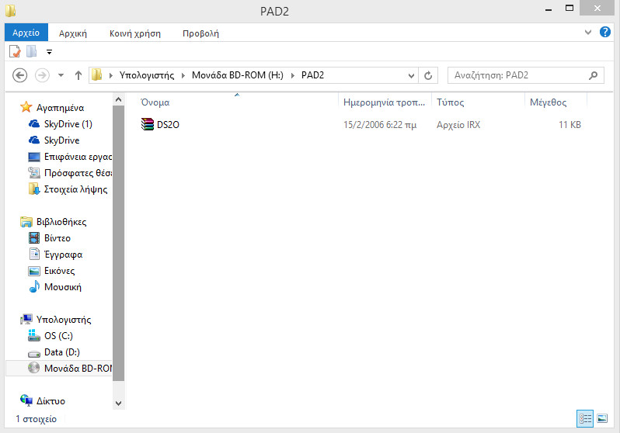The width and height of the screenshot is (620, 433).
Task: Open the Βίντεο library
Action: point(57,238)
